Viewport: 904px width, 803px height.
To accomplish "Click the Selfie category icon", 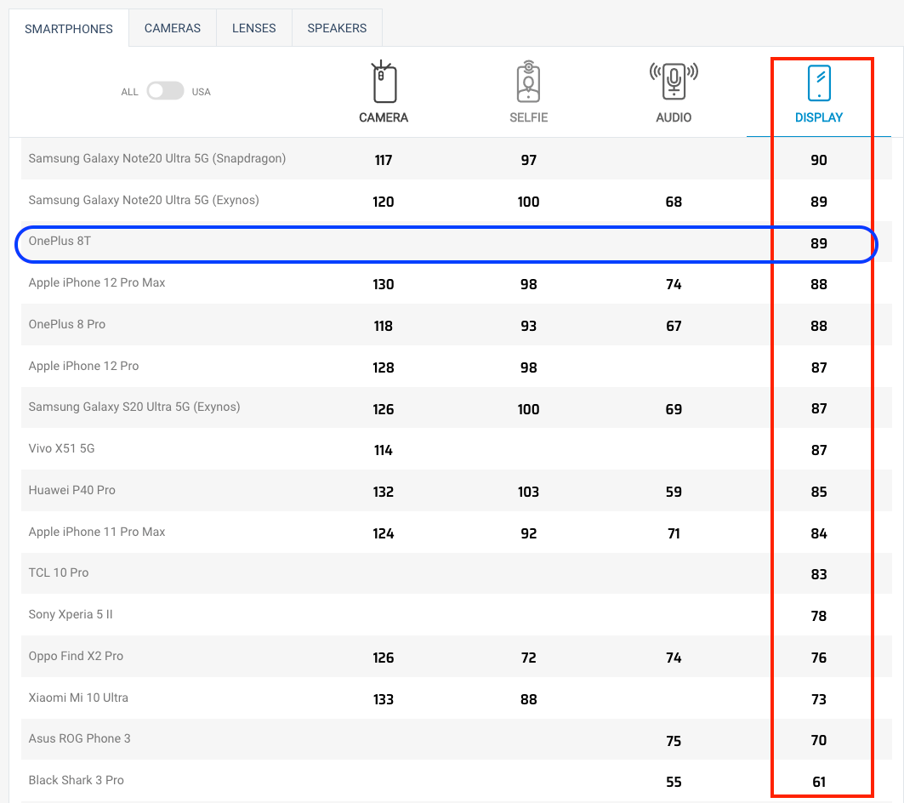I will (x=528, y=82).
